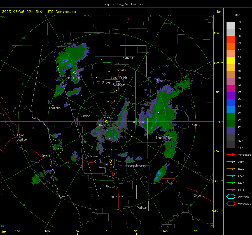Click the yellow diamond marker beside RockyMH

point(75,73)
